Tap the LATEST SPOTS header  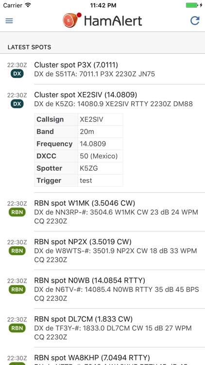[x=29, y=47]
